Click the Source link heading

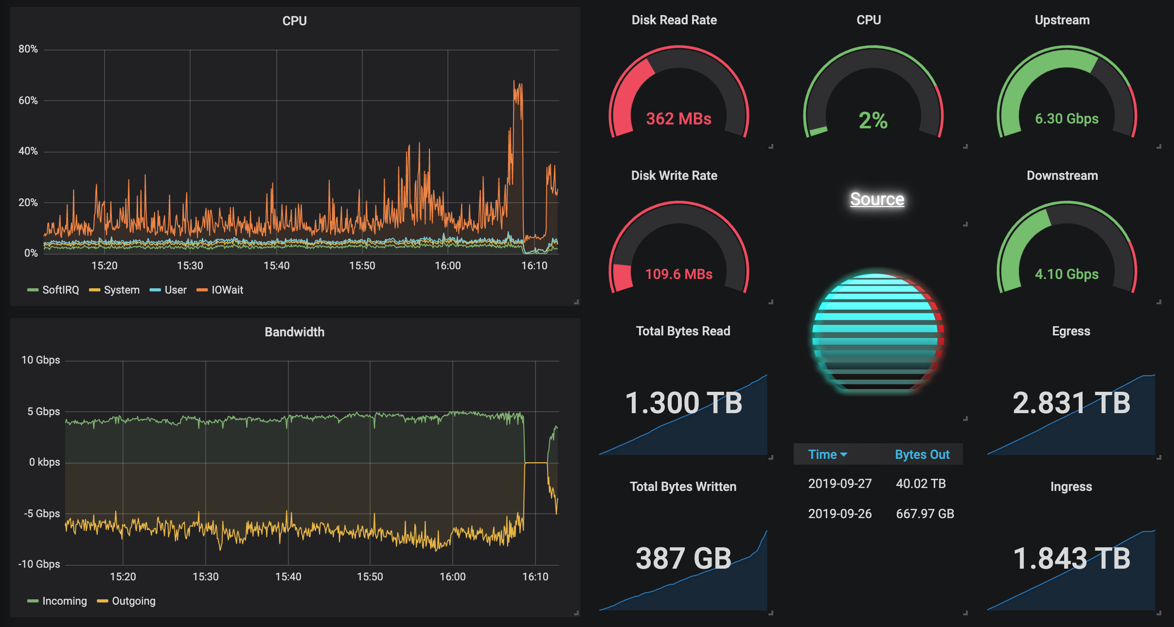click(877, 199)
